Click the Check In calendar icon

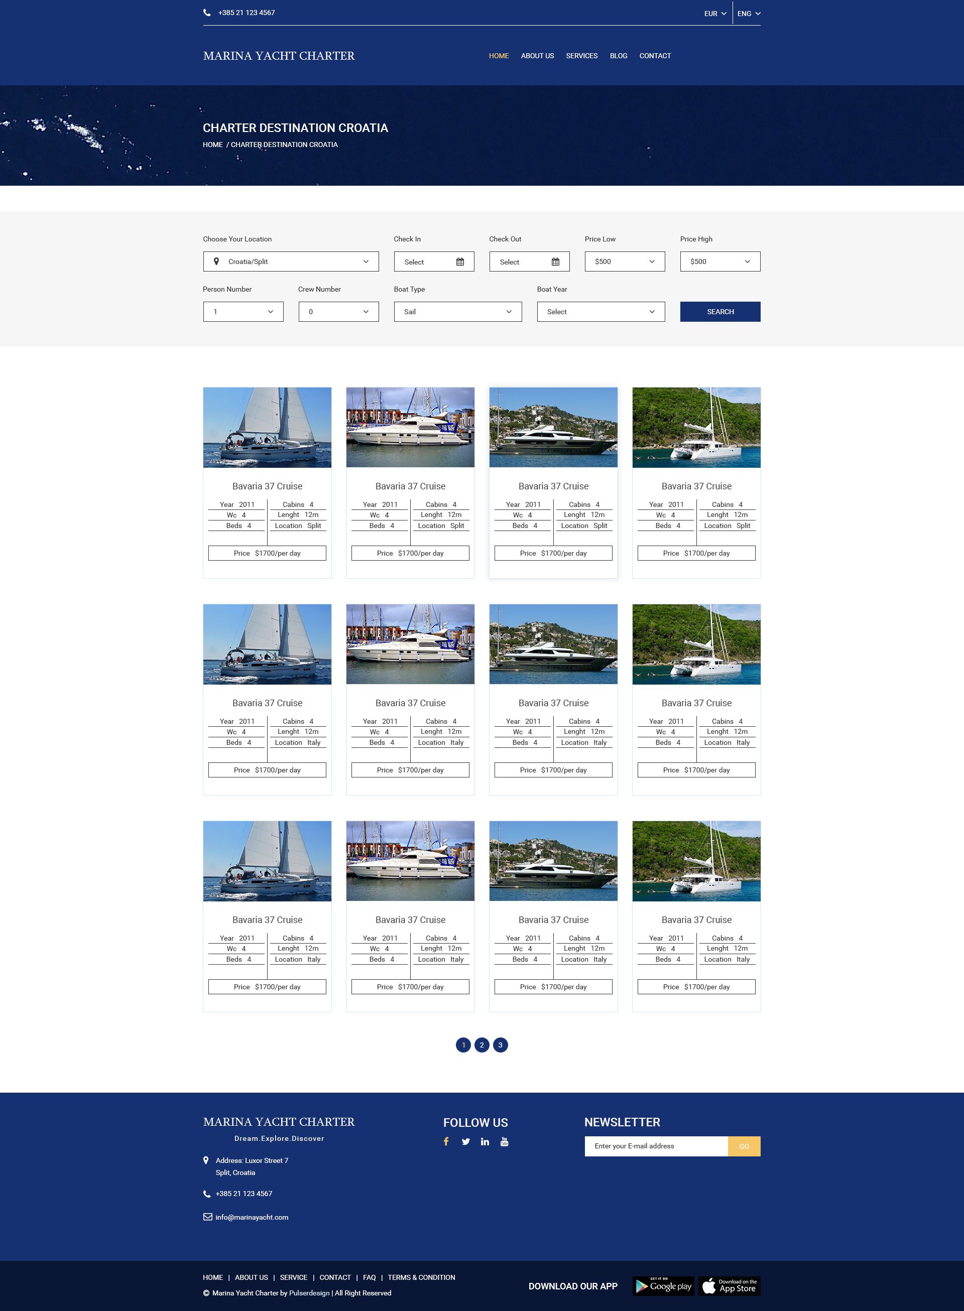pos(460,262)
